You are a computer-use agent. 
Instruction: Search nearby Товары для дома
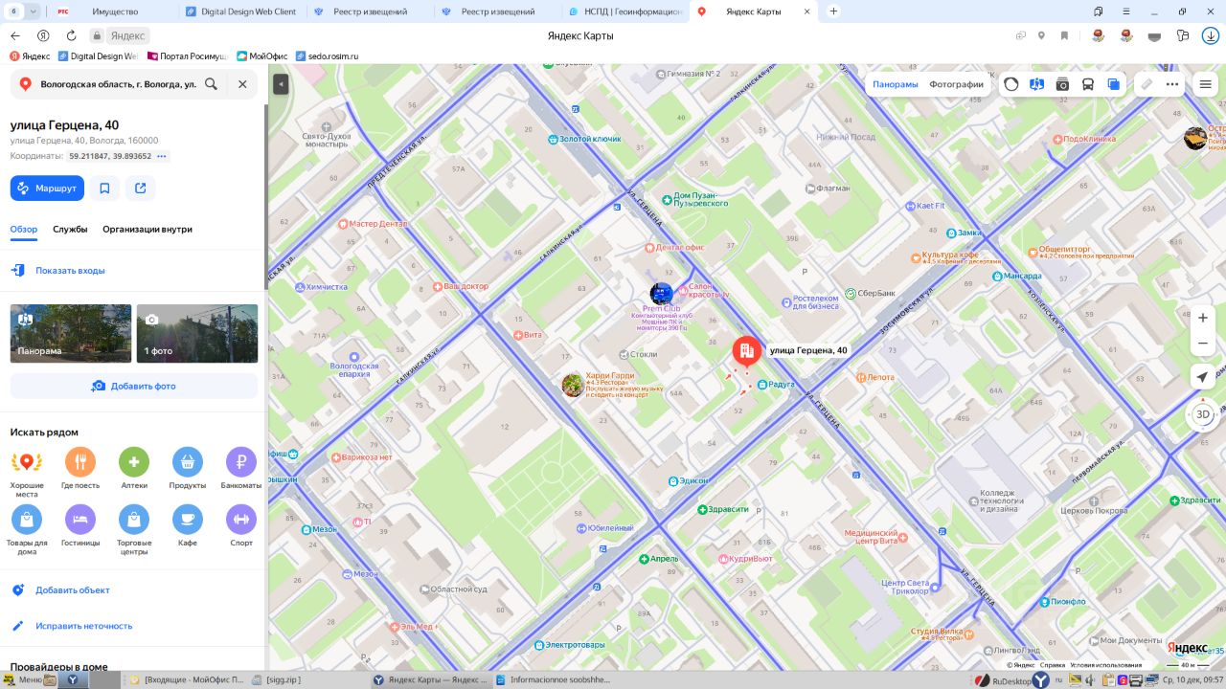tap(27, 530)
